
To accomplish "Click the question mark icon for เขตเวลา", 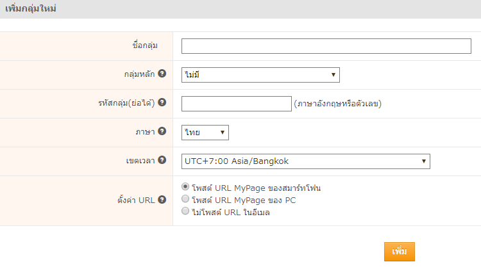I will (162, 160).
